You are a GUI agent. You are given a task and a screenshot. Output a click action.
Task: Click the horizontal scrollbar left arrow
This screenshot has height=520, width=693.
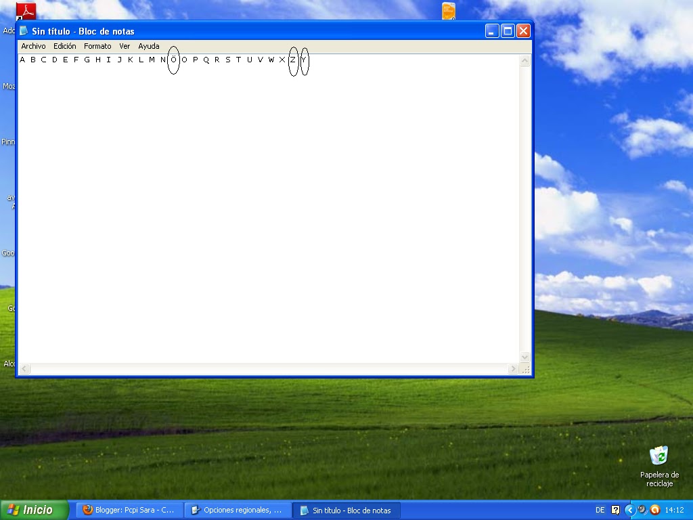click(x=25, y=369)
